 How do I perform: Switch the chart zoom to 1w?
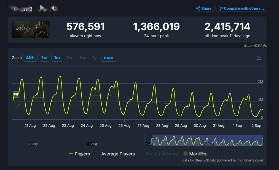[x=44, y=57]
